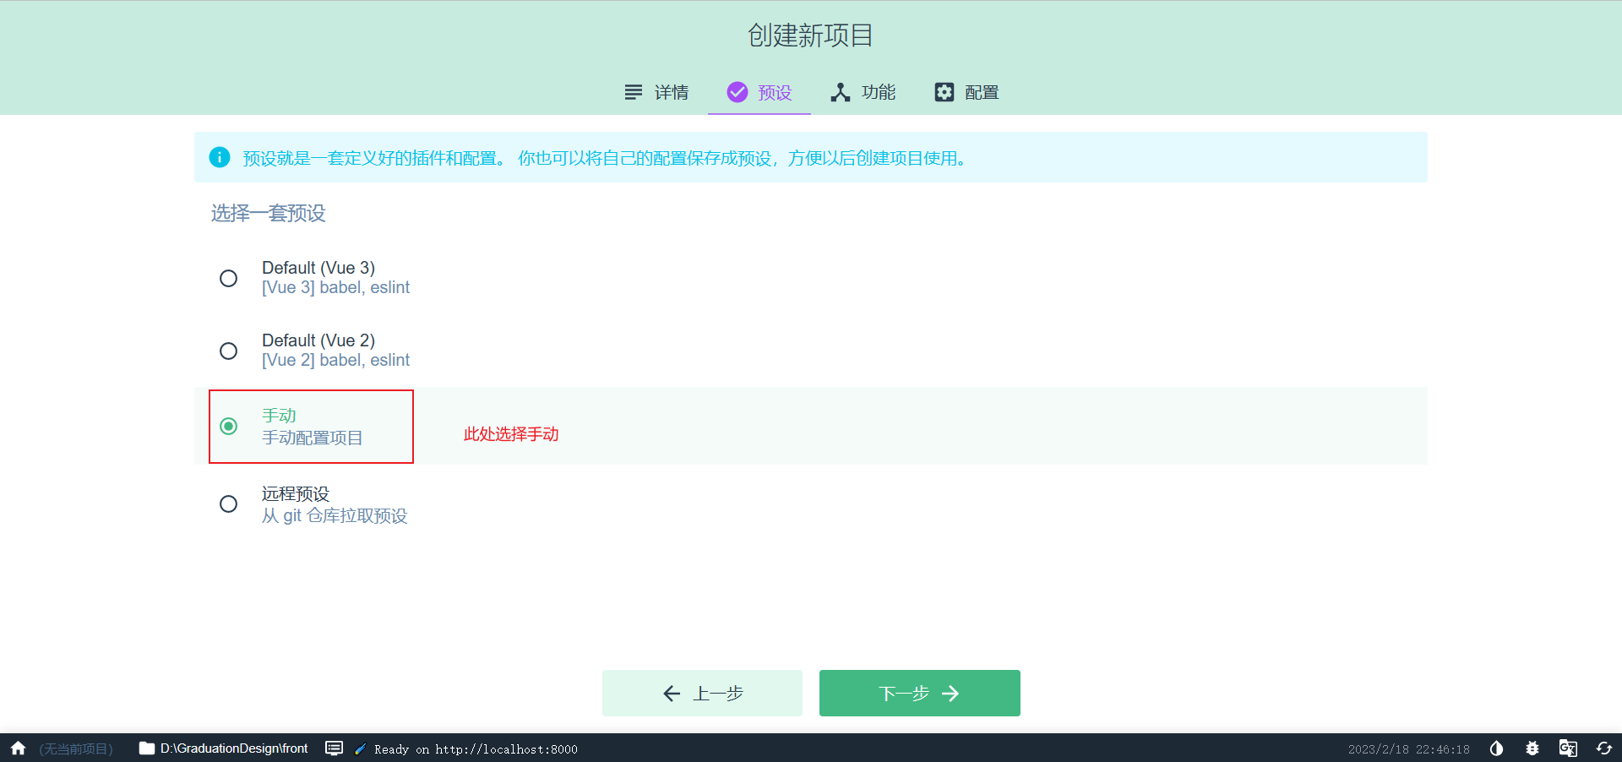Viewport: 1622px width, 762px height.
Task: Open the logs console icon in status bar
Action: click(x=335, y=748)
